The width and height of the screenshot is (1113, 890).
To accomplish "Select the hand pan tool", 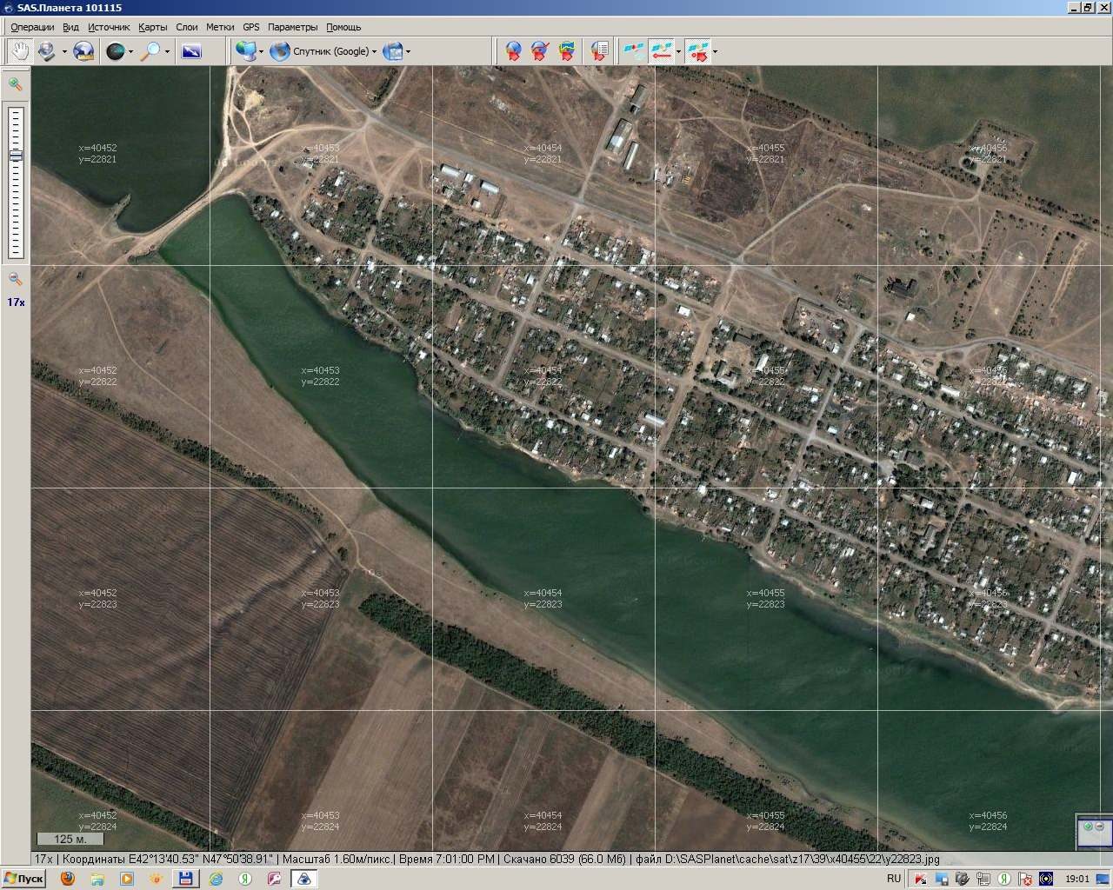I will [19, 51].
